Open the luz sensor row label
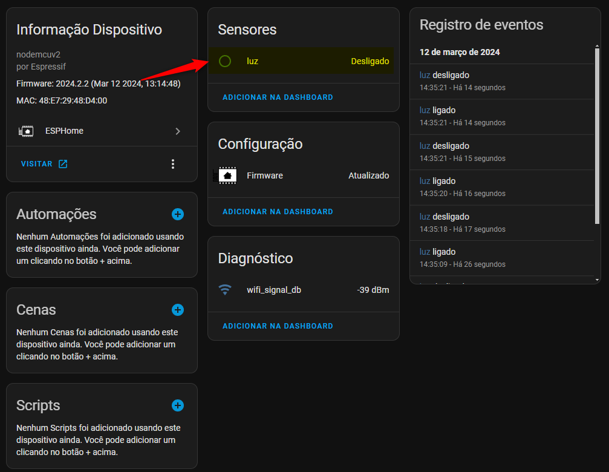Image resolution: width=609 pixels, height=472 pixels. point(252,61)
